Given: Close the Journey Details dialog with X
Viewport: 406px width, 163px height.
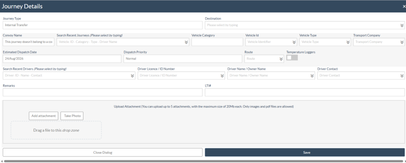Looking at the screenshot, I should 404,7.
